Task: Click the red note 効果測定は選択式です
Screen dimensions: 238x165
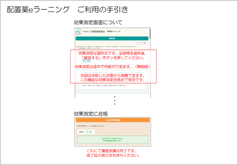Action: [x=113, y=55]
